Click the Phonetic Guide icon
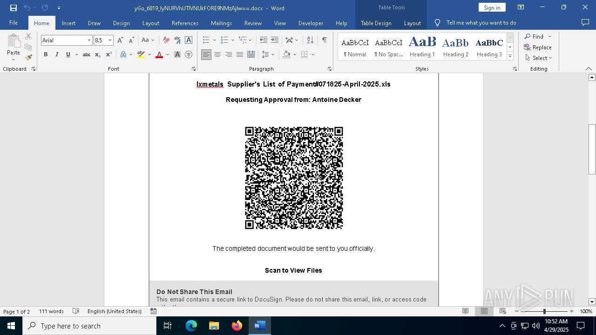Image resolution: width=596 pixels, height=335 pixels. click(x=177, y=40)
